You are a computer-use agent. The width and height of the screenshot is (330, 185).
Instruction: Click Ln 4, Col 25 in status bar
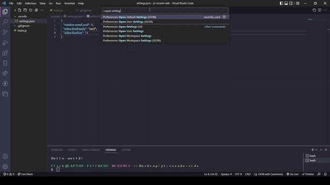pyautogui.click(x=211, y=174)
